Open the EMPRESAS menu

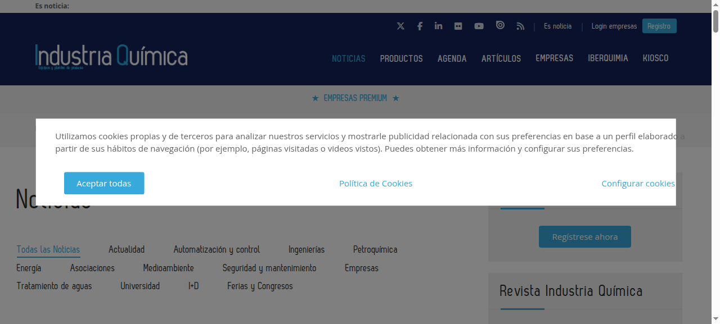click(x=555, y=58)
